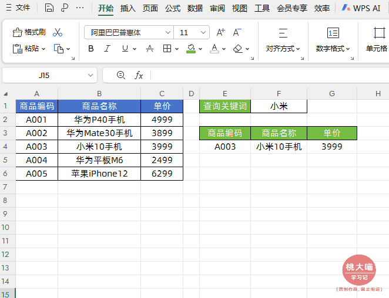Select column B header

tap(99, 94)
